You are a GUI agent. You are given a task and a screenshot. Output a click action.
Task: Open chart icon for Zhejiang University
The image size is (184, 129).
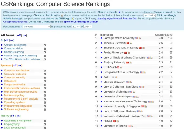coord(131,63)
